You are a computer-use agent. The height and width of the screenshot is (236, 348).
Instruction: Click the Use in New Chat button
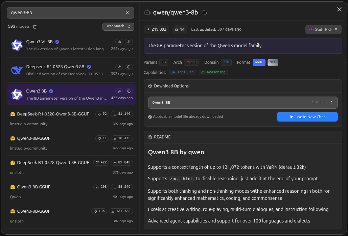(307, 117)
